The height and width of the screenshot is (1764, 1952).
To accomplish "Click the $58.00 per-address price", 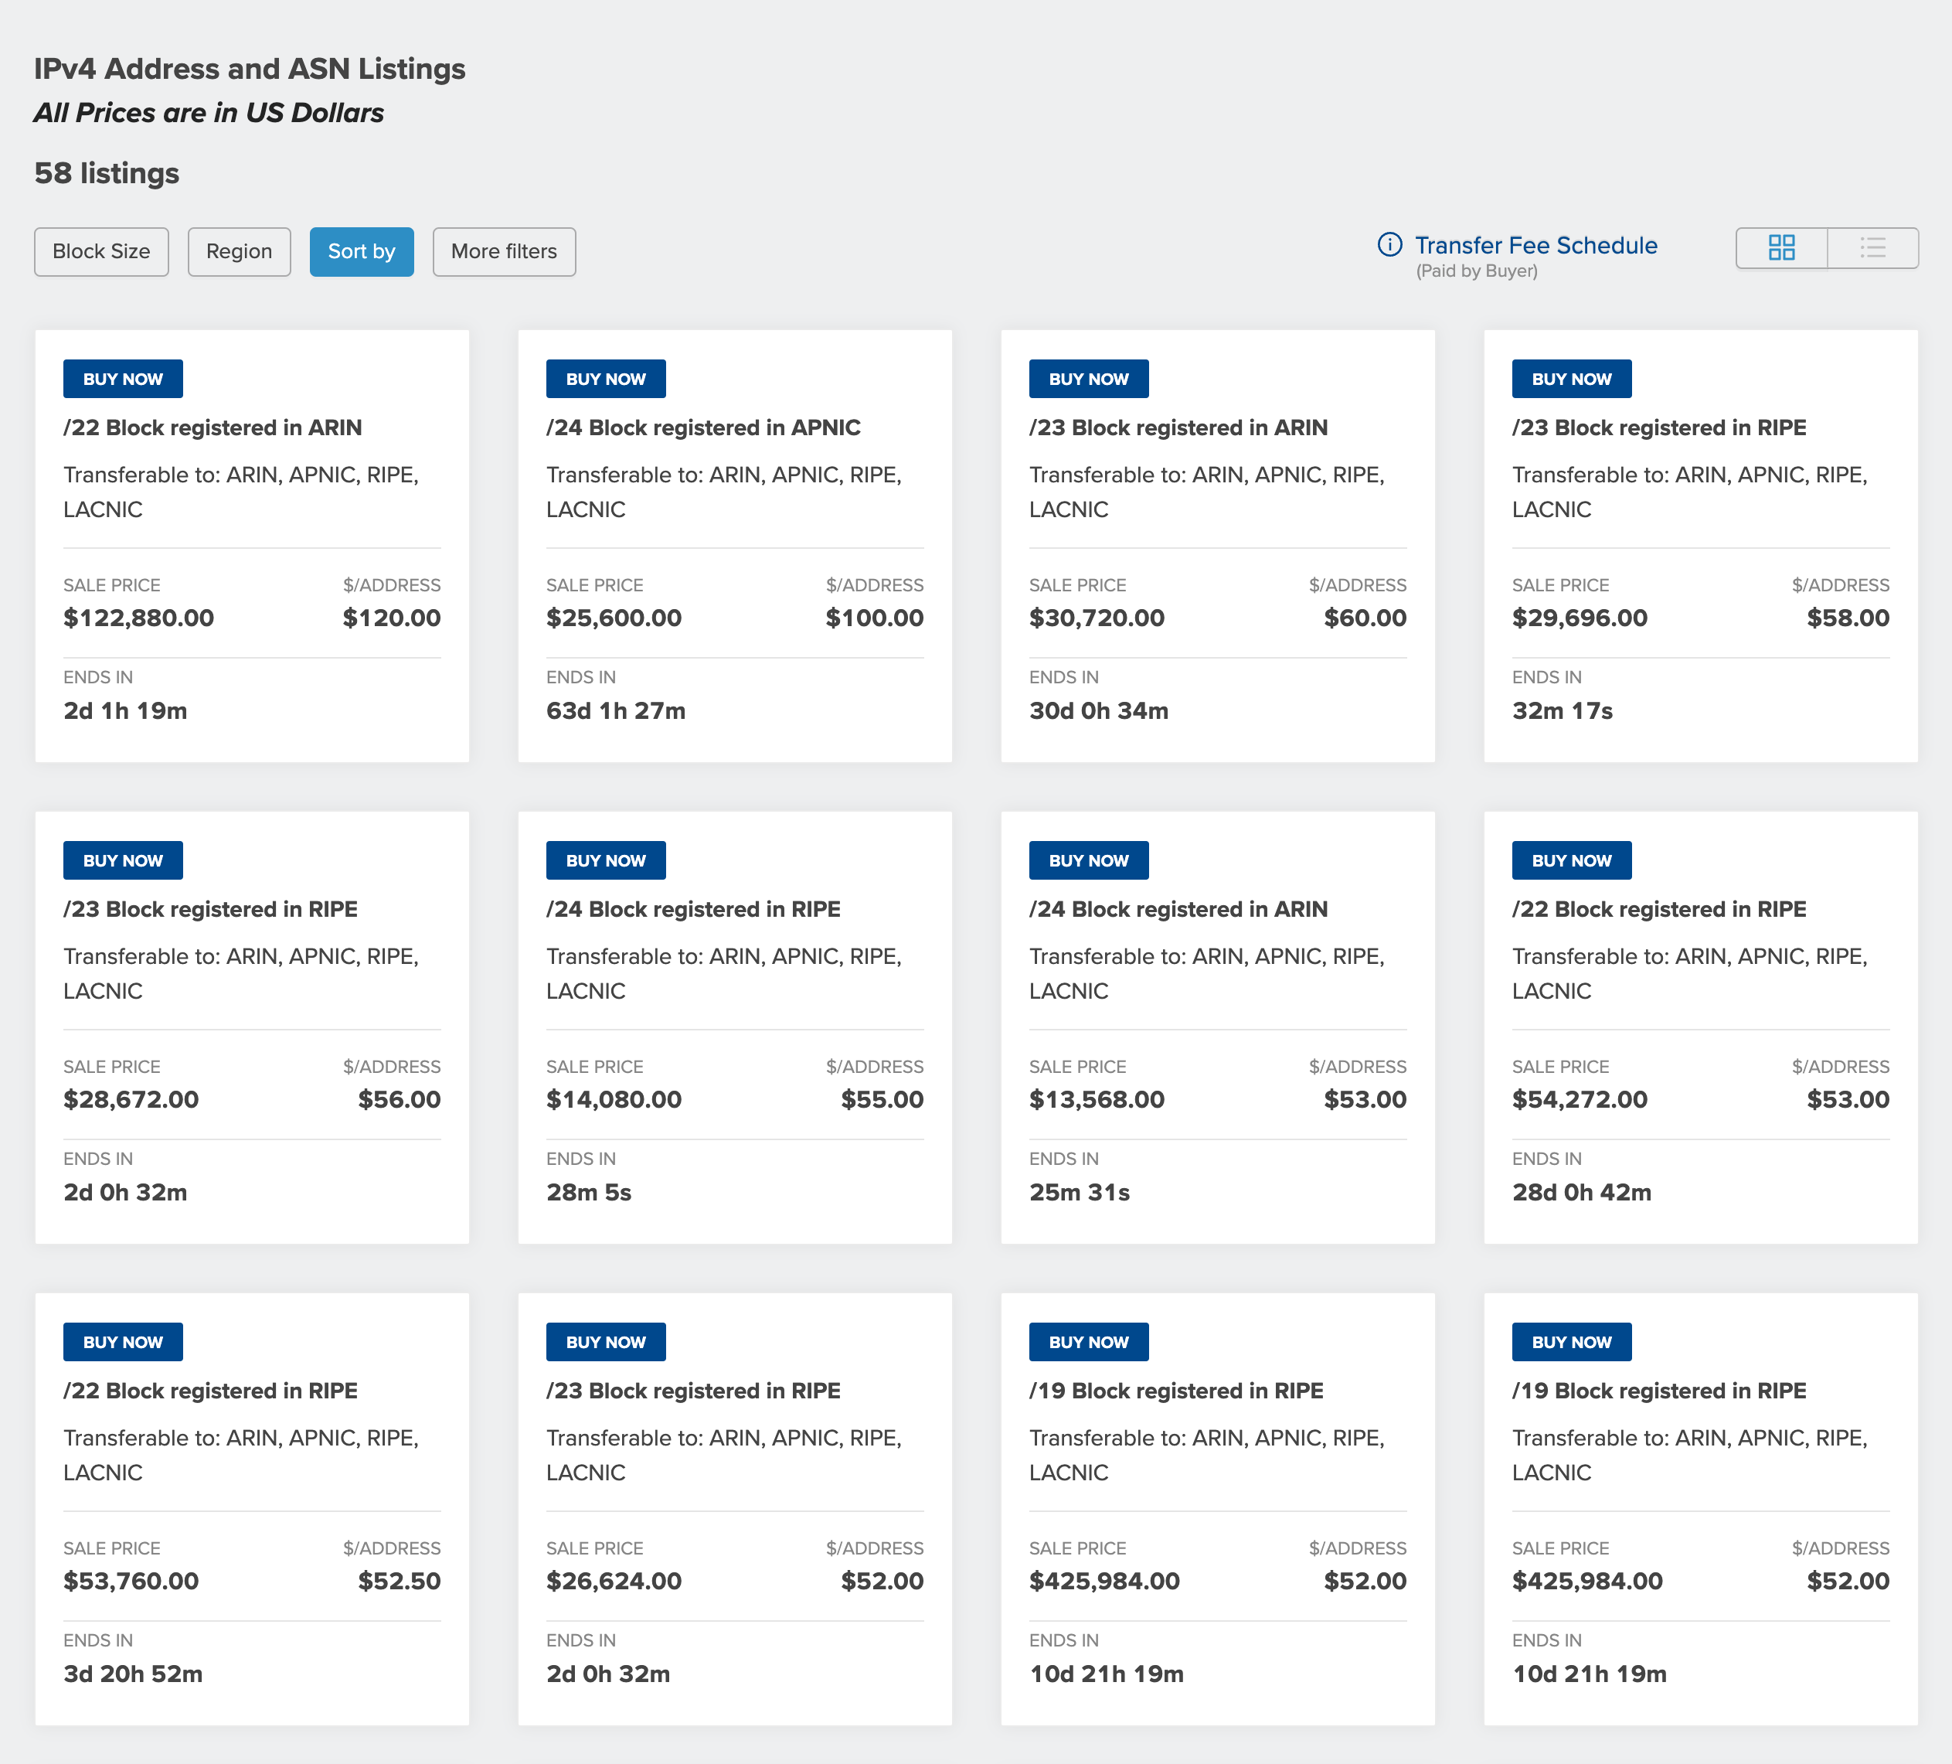I will [x=1848, y=618].
